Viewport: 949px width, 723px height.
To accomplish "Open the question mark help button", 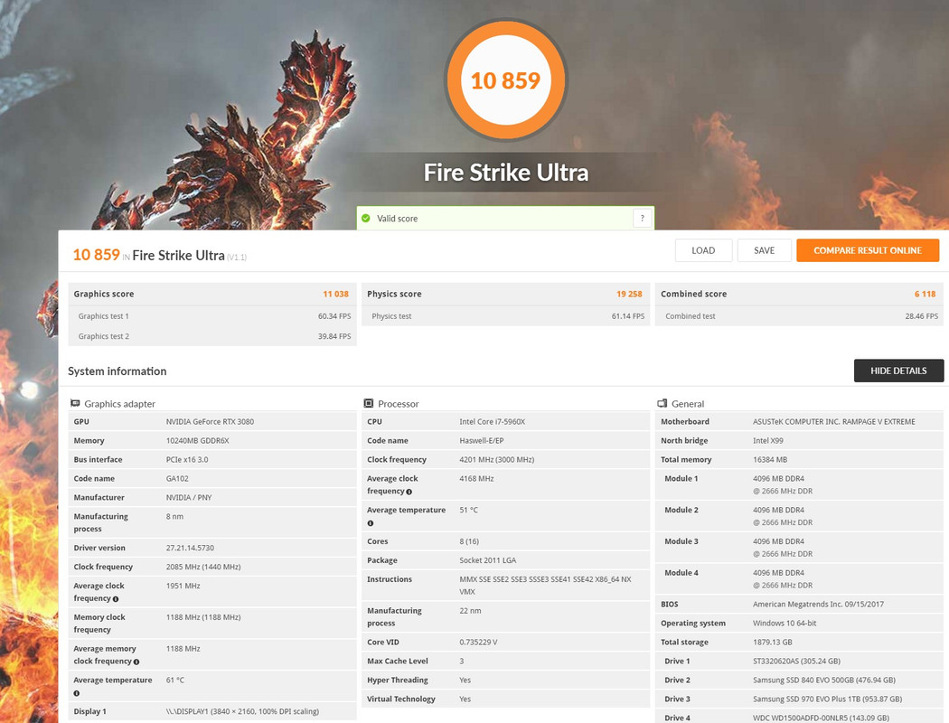I will click(642, 219).
